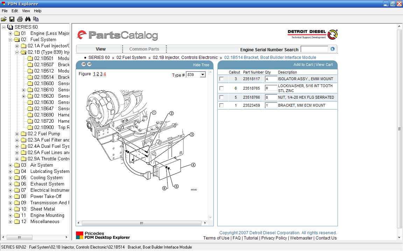Click the Find binoculars toolbar icon

pyautogui.click(x=28, y=19)
